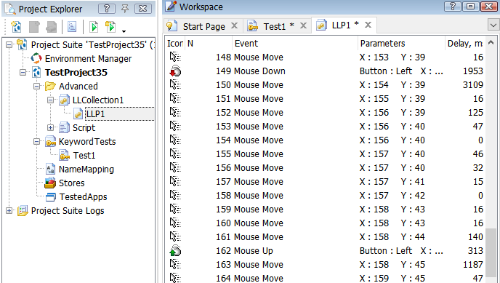This screenshot has height=283, width=500.
Task: Collapse the Advanced folder node
Action: (36, 86)
